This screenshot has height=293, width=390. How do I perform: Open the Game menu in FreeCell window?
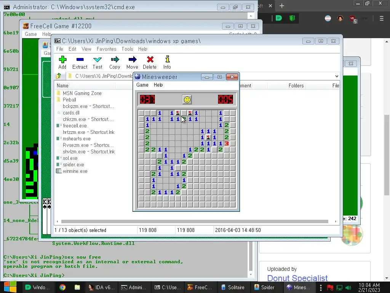click(x=31, y=34)
